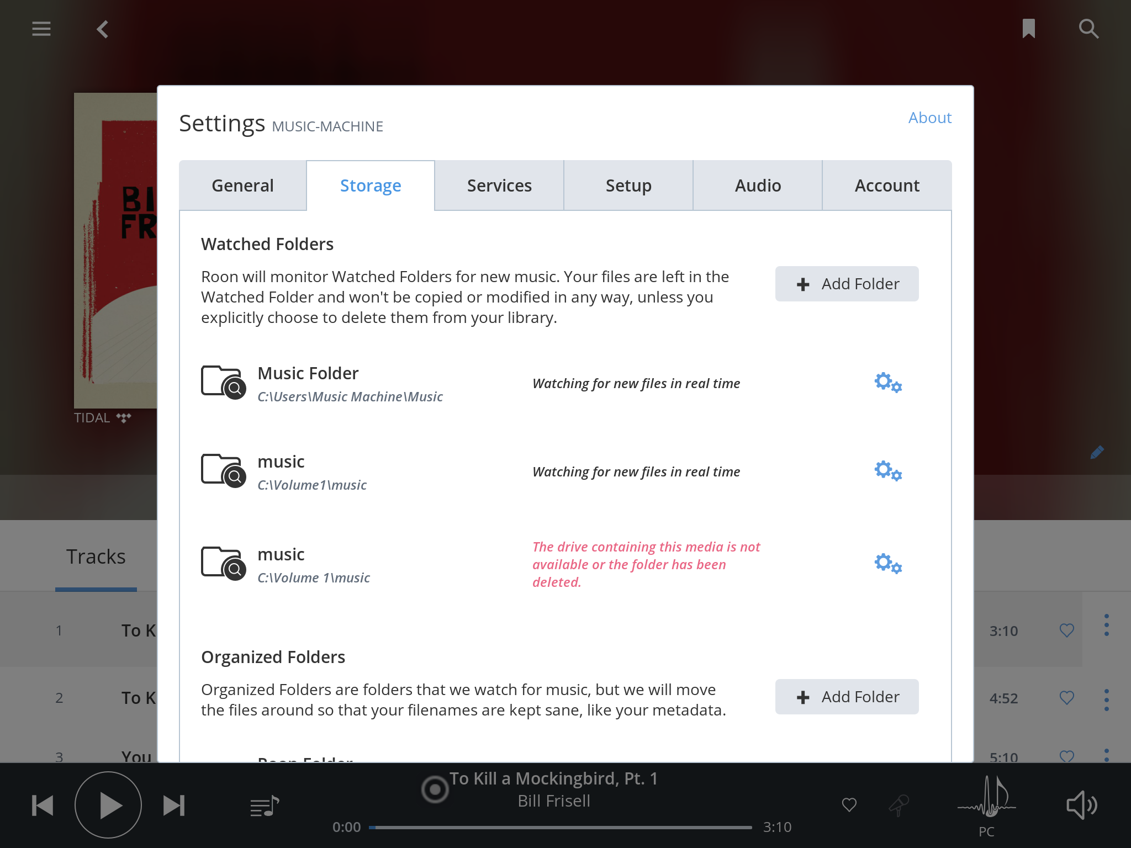Open search with the magnifier icon
1131x848 pixels.
click(1088, 29)
